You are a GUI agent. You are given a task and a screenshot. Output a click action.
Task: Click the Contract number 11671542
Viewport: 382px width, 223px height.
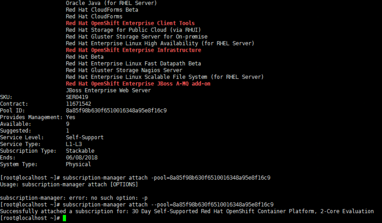[x=78, y=104]
